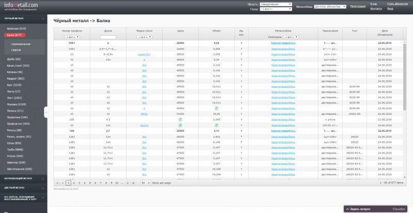The image size is (413, 213).
Task: Click chevron icon on Задать вопрос widget
Action: pos(347,209)
